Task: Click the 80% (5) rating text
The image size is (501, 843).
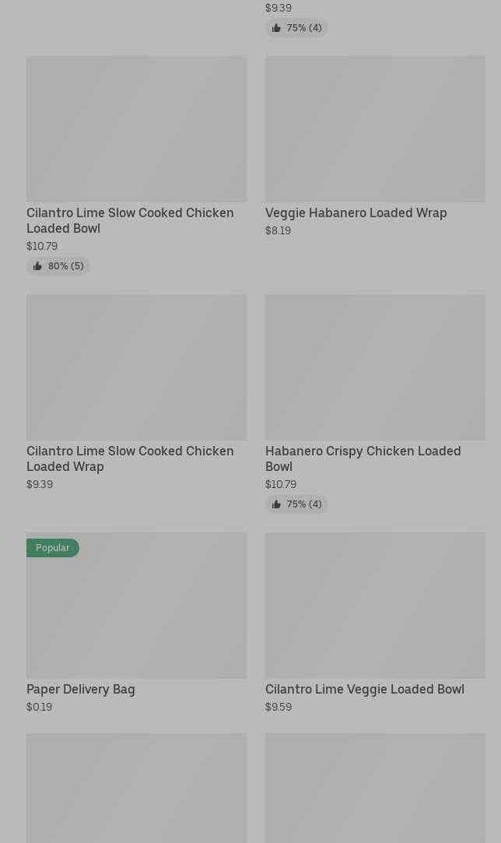Action: tap(65, 266)
